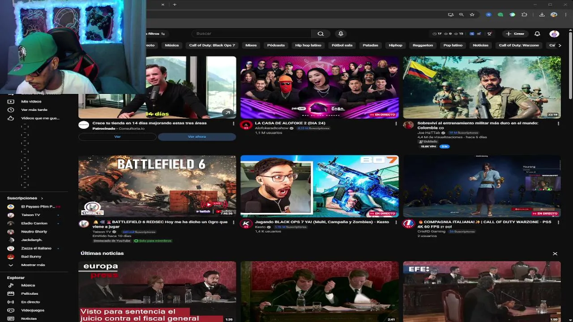573x322 pixels.
Task: Click the Crear button
Action: (x=515, y=34)
